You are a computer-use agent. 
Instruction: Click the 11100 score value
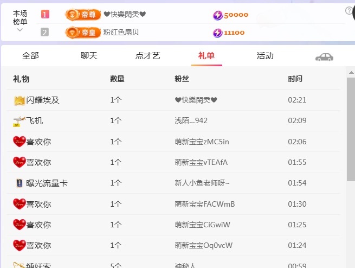click(x=234, y=33)
